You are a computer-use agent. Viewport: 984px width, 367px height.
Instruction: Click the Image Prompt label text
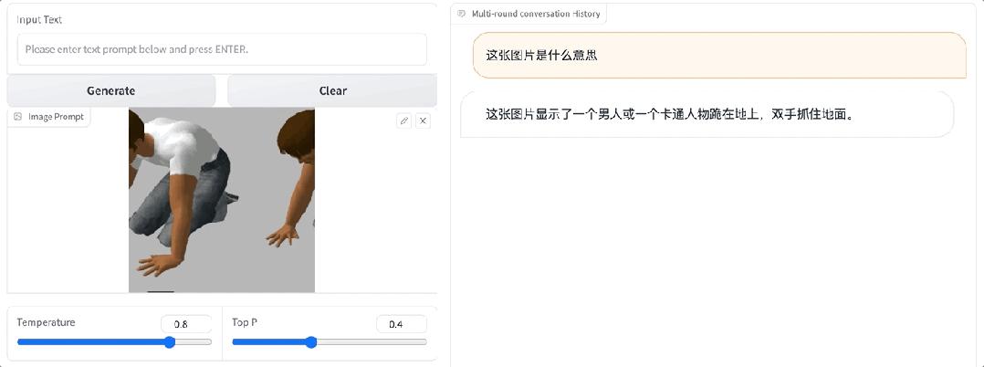point(56,117)
